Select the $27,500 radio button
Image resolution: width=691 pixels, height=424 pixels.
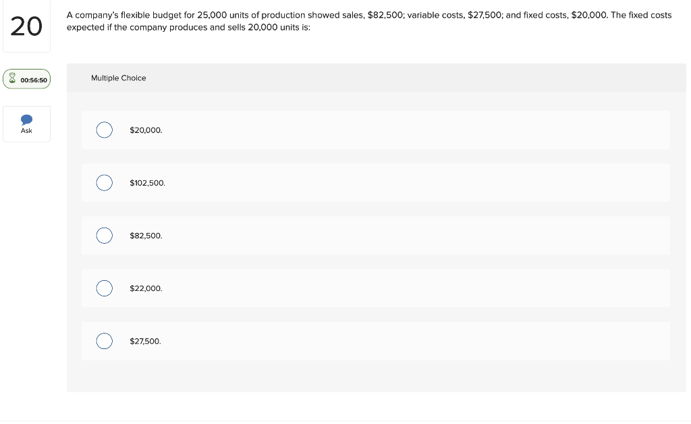click(105, 341)
